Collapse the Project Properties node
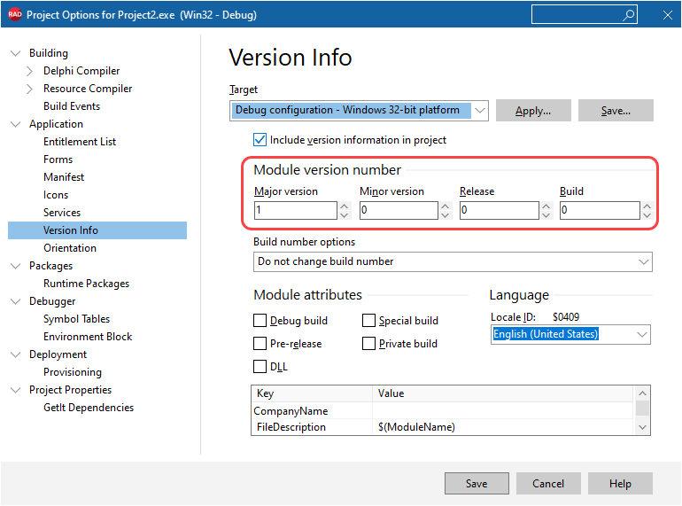682x506 pixels. pyautogui.click(x=16, y=390)
